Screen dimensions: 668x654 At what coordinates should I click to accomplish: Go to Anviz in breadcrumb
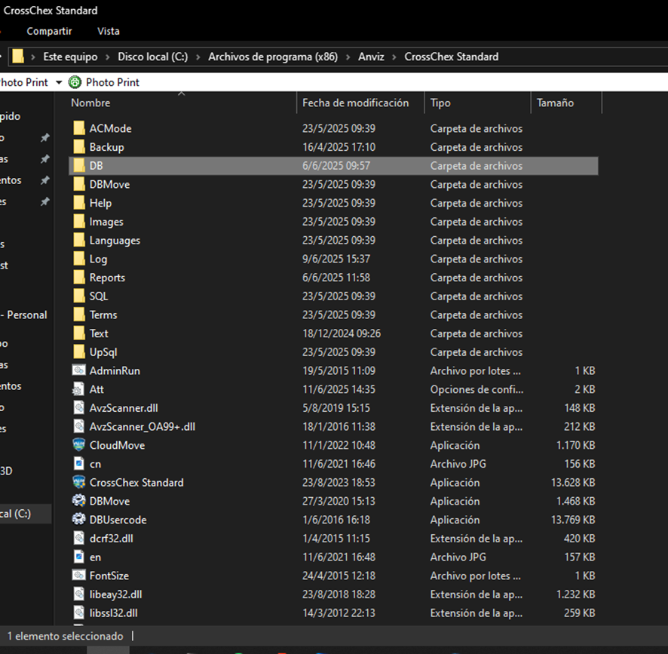click(x=371, y=57)
